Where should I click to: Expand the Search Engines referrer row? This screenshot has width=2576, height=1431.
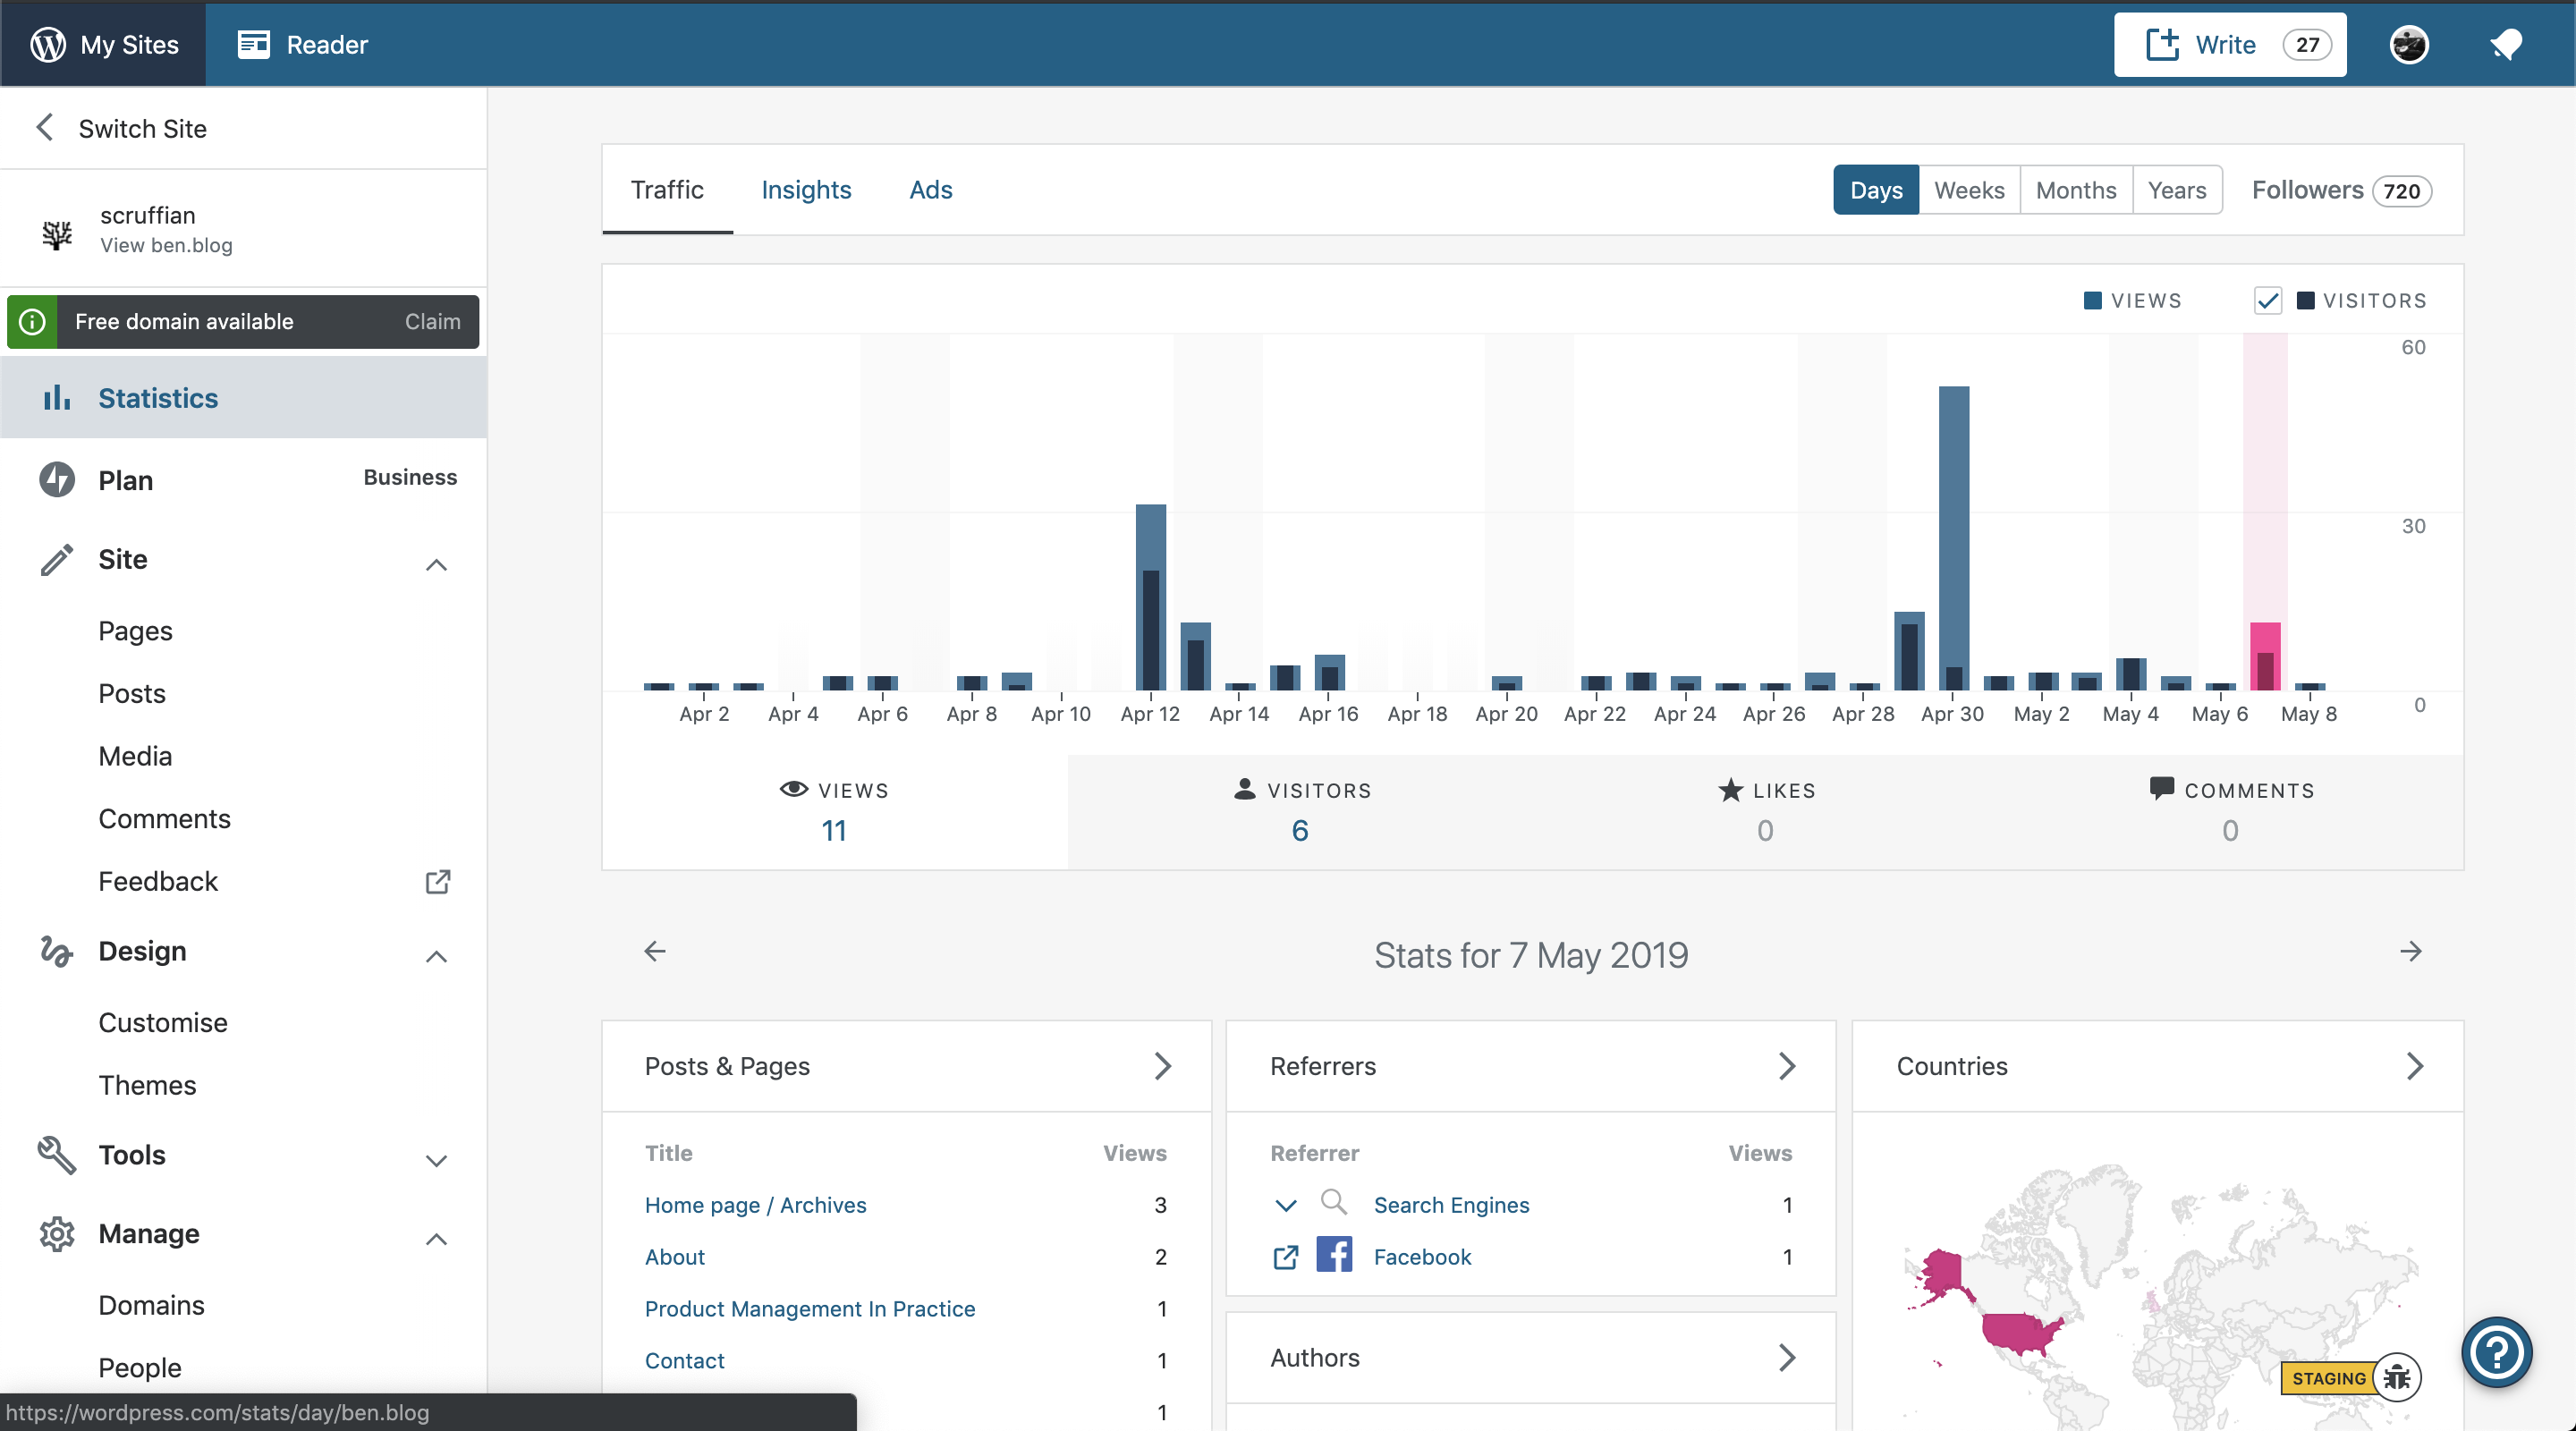(x=1286, y=1205)
